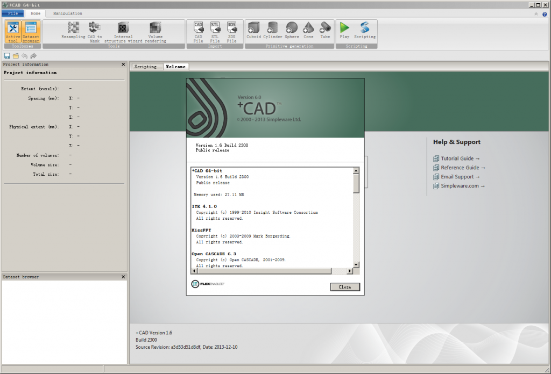This screenshot has width=551, height=374.
Task: Click the "Extent (voxels):" label
Action: point(40,89)
